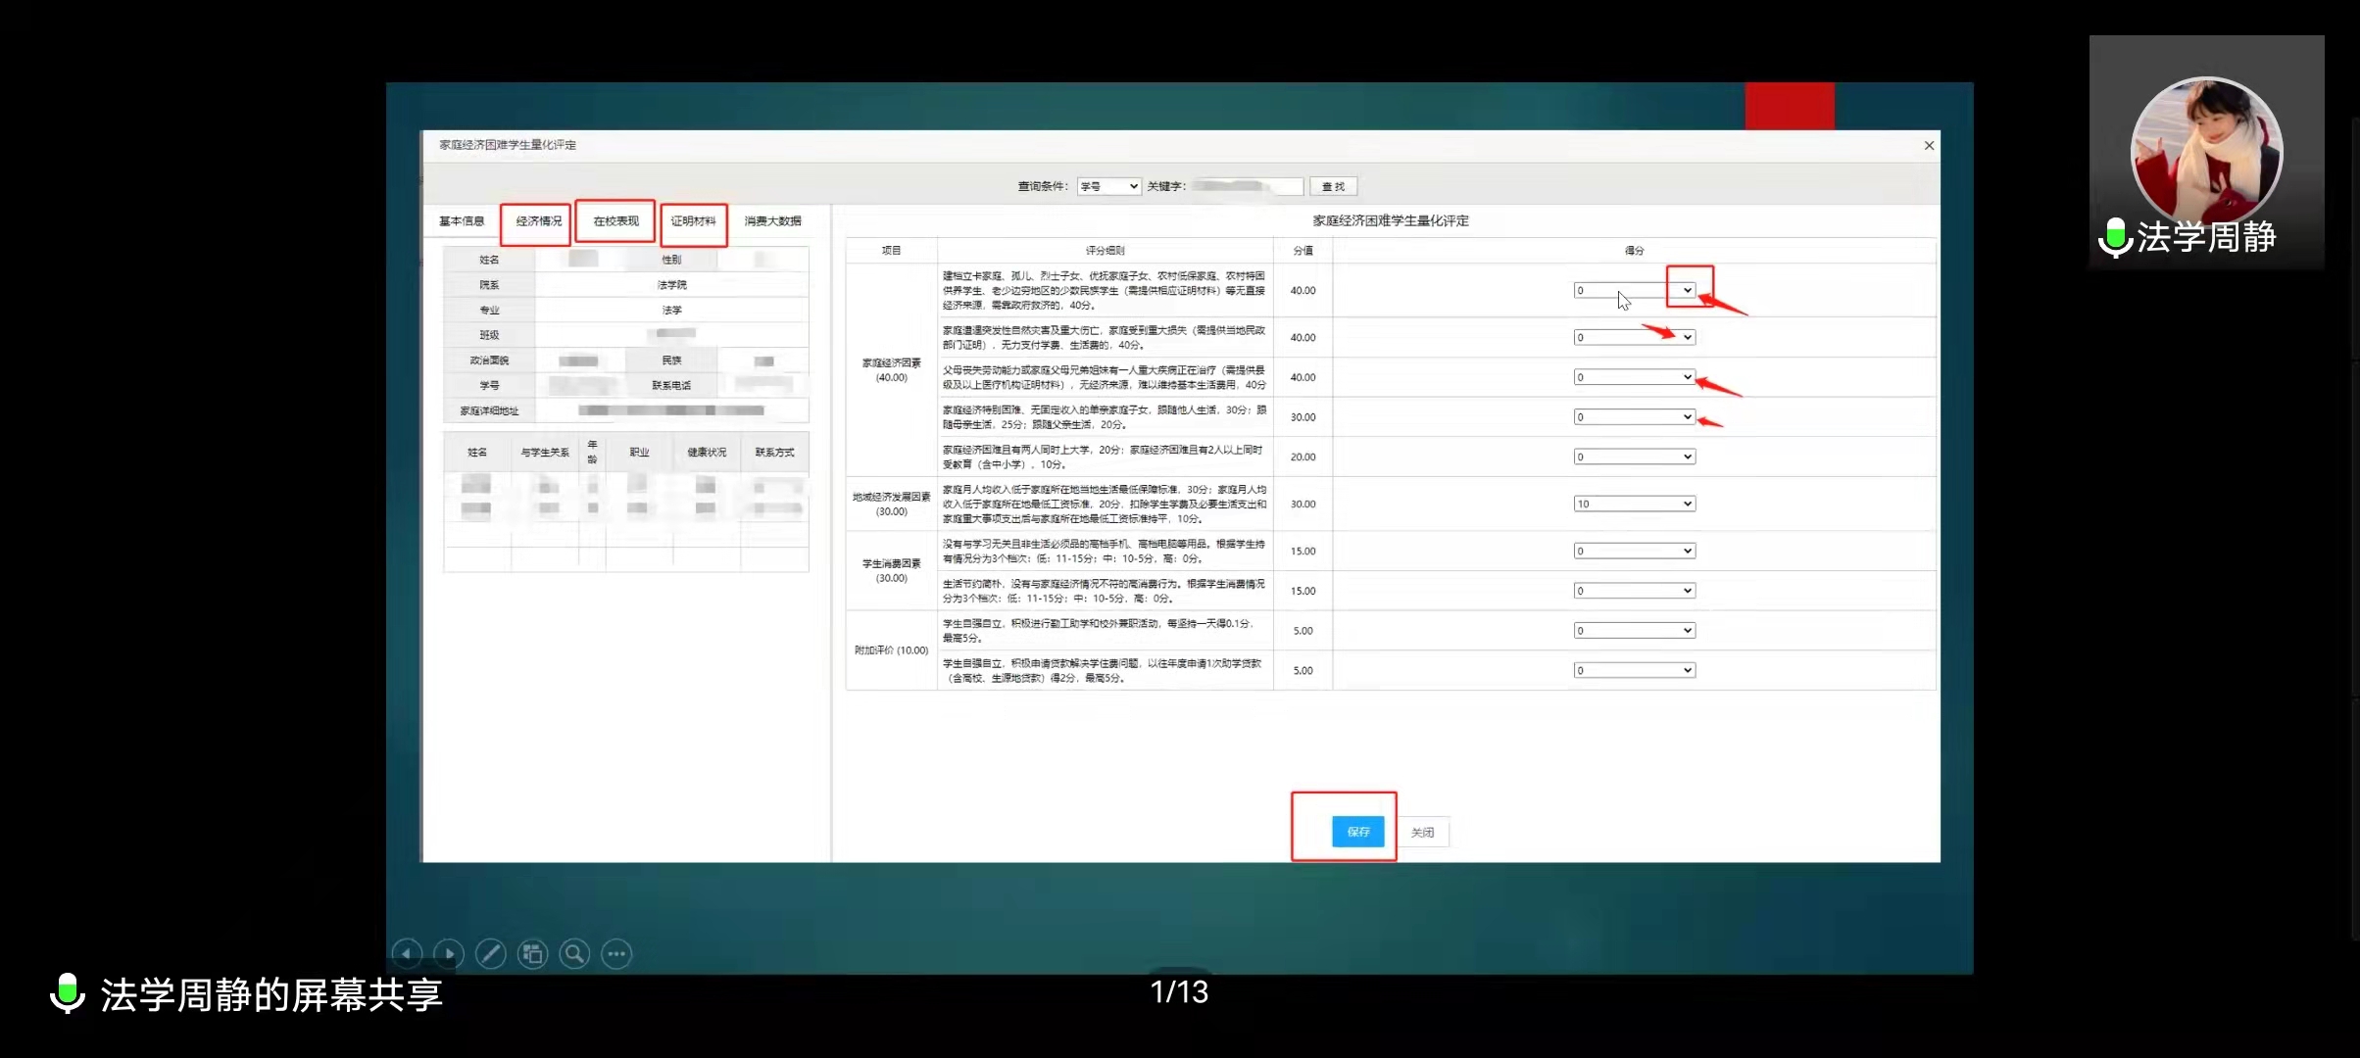Expand last 5.00 row score dropdown
Screen dimensions: 2360x1058
point(1634,670)
